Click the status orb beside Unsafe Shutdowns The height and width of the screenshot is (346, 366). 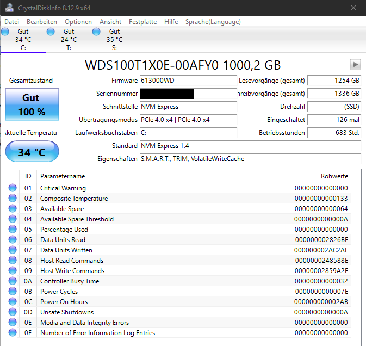[13, 312]
